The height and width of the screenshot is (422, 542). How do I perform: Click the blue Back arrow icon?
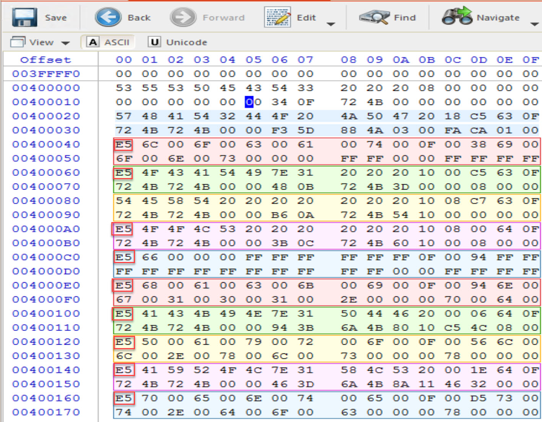(108, 17)
